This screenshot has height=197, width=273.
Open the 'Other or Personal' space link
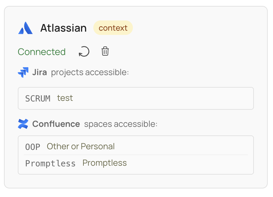80,146
